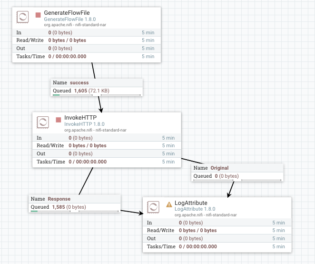Click the success queue count 1,605
315x264 pixels.
(x=80, y=91)
